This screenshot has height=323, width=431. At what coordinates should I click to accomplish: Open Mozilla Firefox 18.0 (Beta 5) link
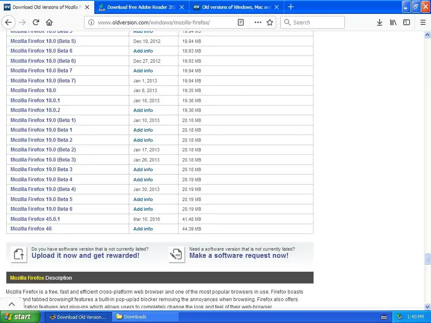click(x=43, y=41)
